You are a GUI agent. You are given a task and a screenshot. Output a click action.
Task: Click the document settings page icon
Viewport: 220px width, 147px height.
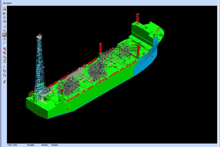tap(4, 61)
